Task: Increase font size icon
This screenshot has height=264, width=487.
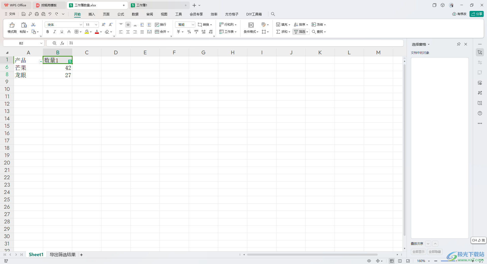Action: click(103, 25)
